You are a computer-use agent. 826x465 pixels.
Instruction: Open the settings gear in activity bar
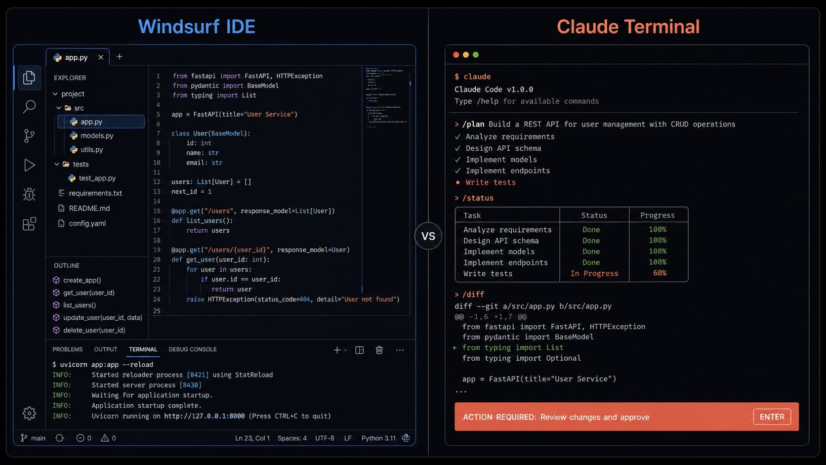pyautogui.click(x=29, y=413)
